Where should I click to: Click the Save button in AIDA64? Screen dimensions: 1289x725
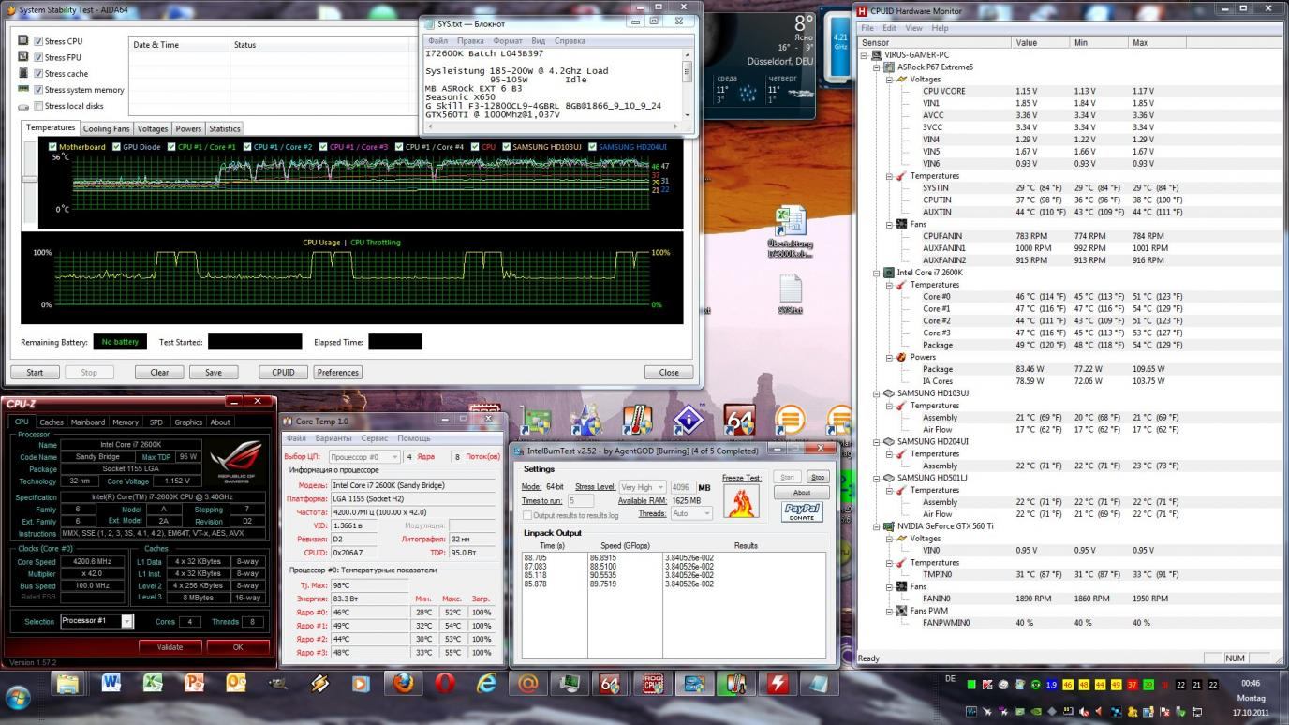214,372
